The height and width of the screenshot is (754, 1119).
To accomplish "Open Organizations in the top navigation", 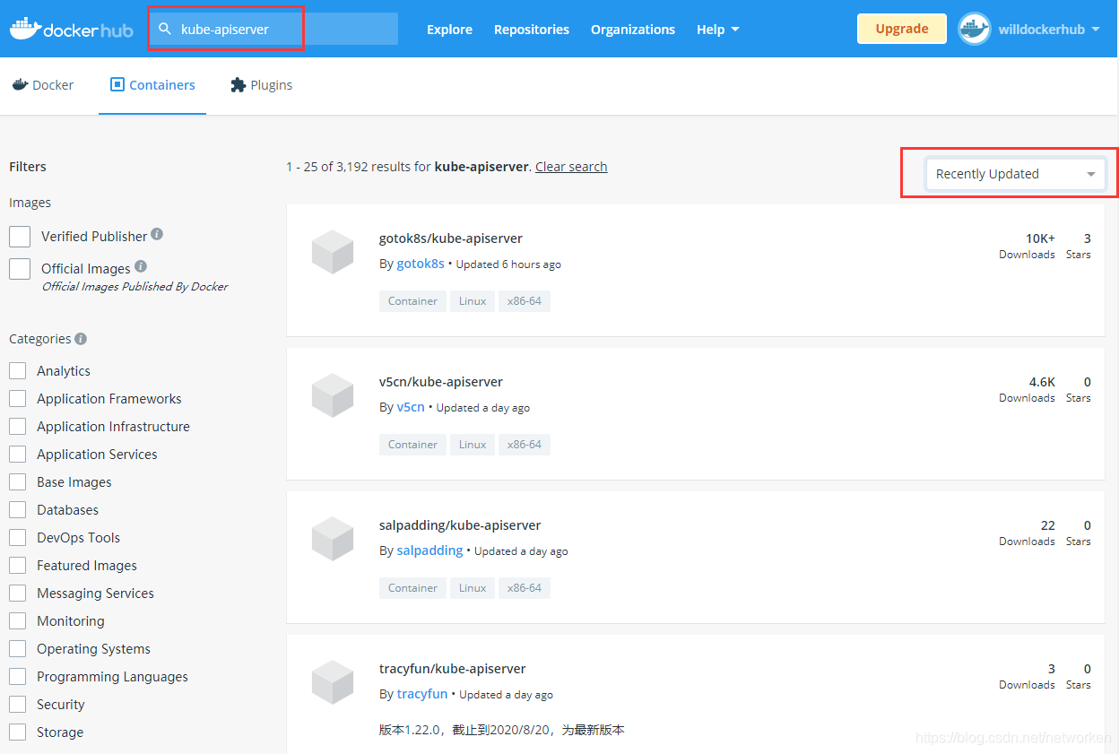I will pos(633,30).
